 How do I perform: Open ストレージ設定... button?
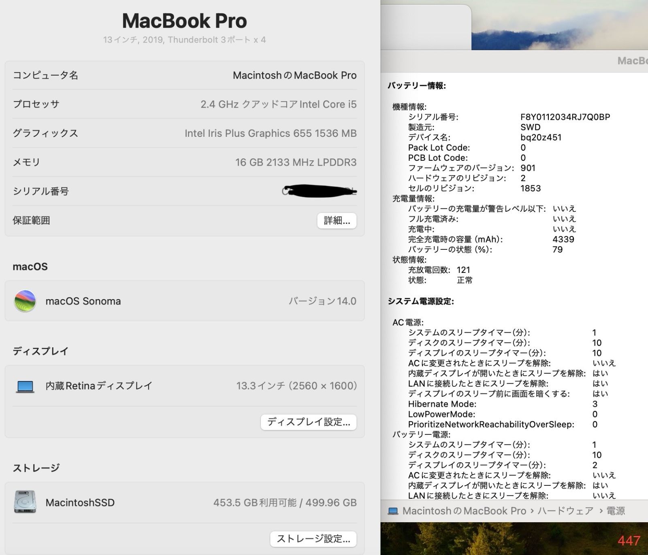click(313, 539)
